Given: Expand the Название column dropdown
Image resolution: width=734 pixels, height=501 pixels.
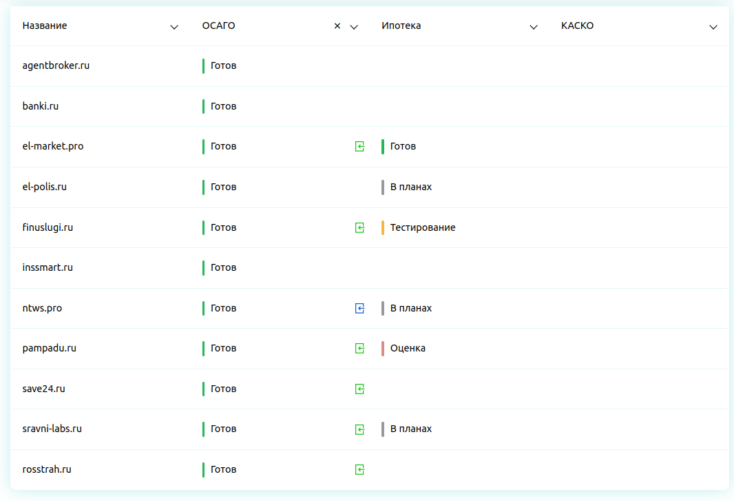Looking at the screenshot, I should 174,27.
